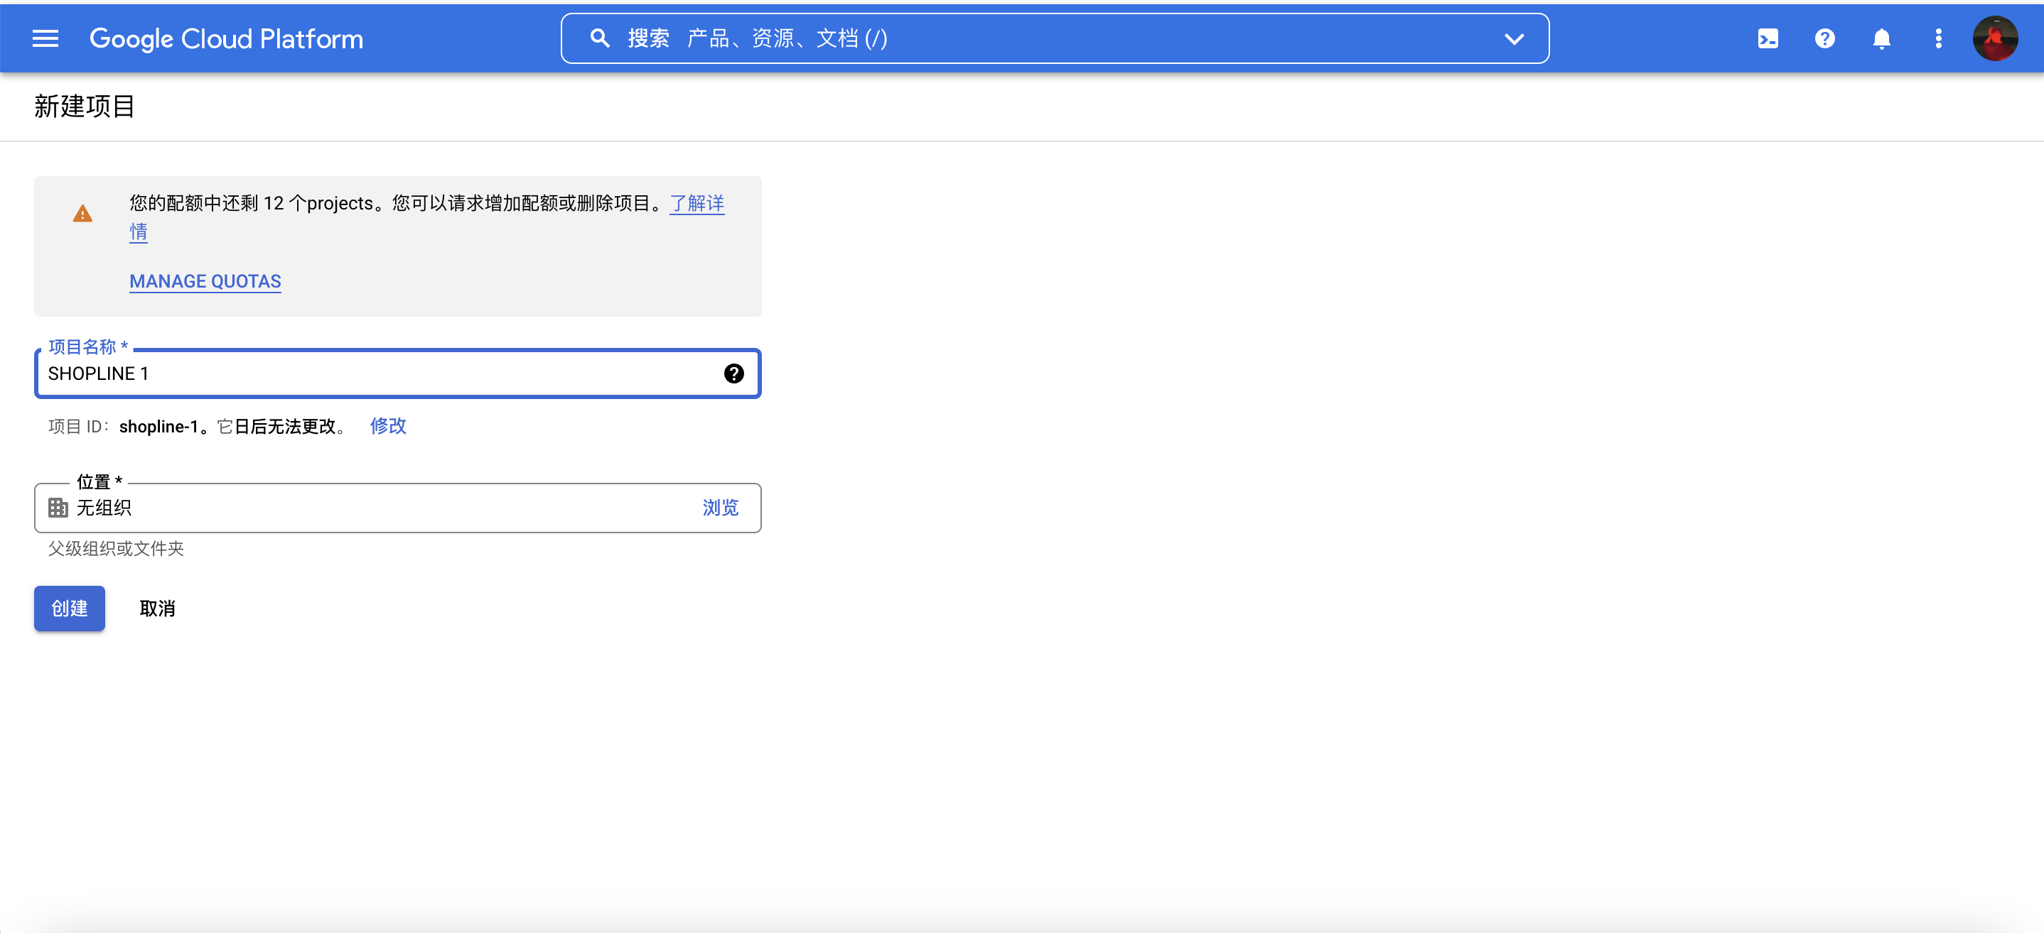
Task: Click the Google Cloud Platform logo
Action: pos(226,38)
